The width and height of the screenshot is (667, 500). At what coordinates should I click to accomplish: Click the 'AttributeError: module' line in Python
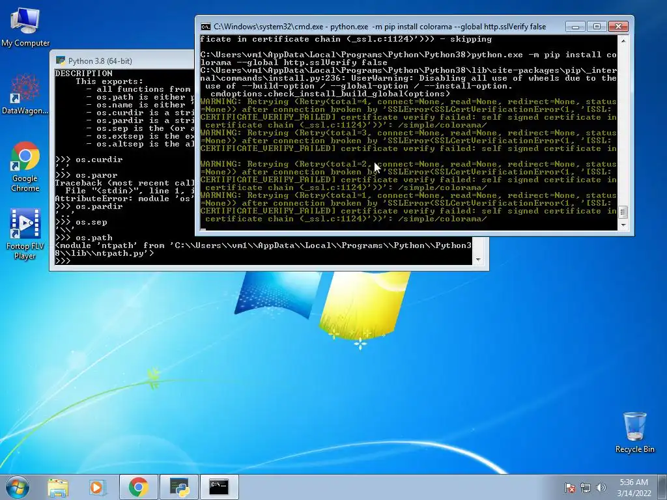pyautogui.click(x=124, y=199)
